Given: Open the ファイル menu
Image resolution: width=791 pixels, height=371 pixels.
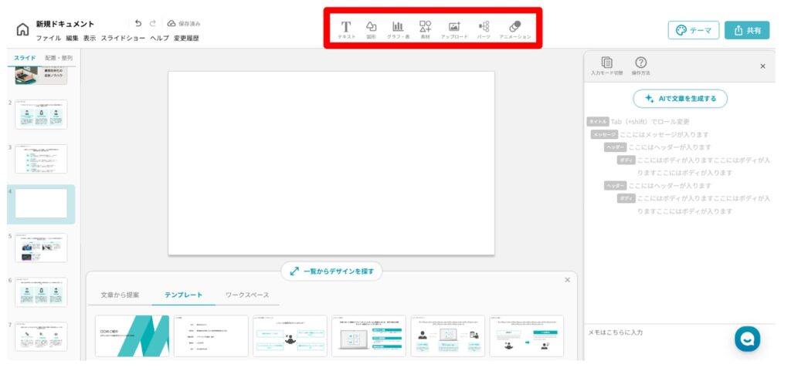Looking at the screenshot, I should coord(49,38).
